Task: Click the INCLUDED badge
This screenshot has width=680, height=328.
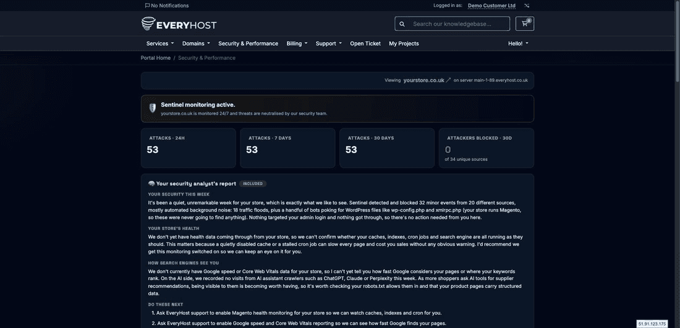Action: [253, 184]
